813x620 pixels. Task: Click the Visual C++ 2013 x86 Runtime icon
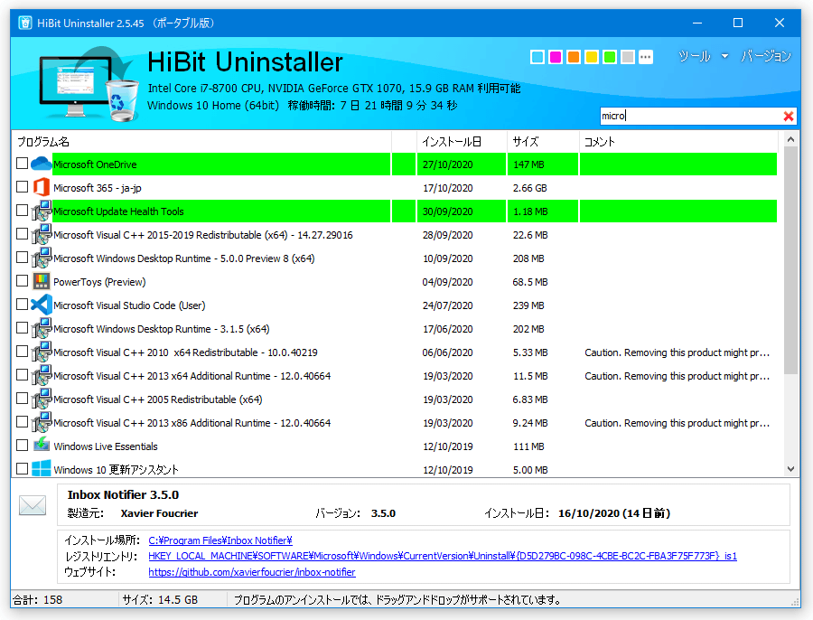(x=41, y=422)
